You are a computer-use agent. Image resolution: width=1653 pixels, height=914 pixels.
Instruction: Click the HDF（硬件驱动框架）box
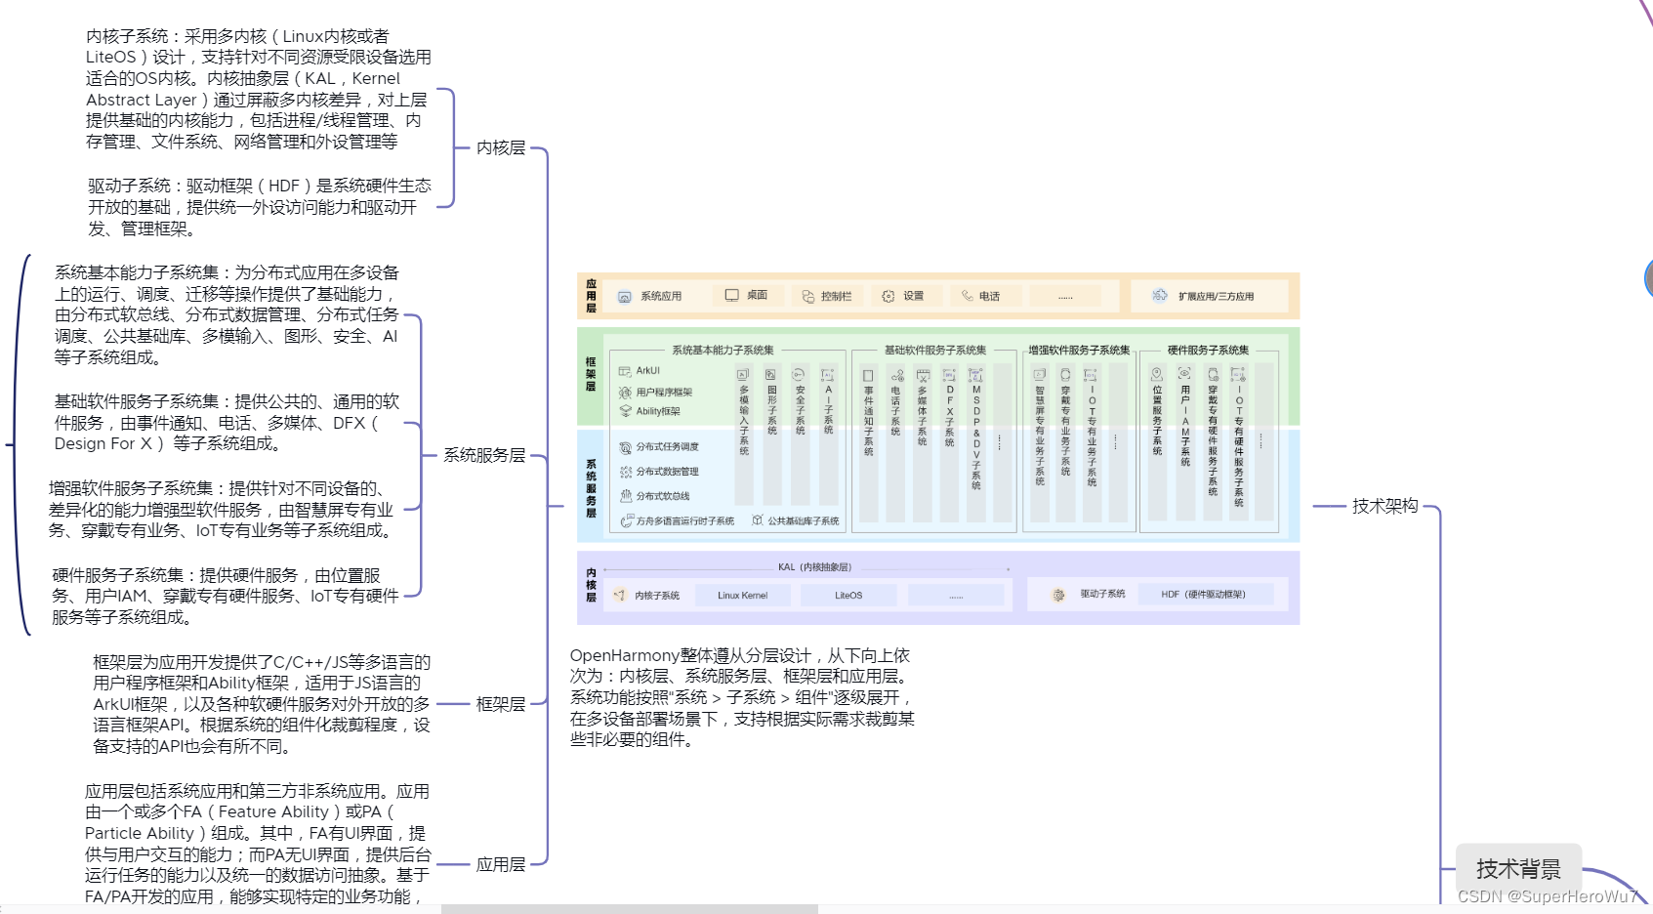pos(1204,594)
